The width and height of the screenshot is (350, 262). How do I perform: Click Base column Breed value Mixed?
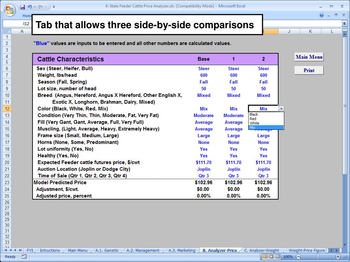[x=204, y=96]
